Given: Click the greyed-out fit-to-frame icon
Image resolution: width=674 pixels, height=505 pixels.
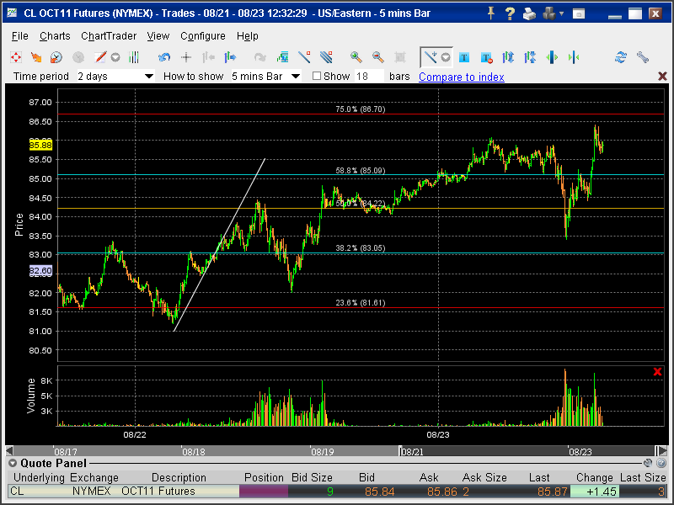Looking at the screenshot, I should 400,57.
